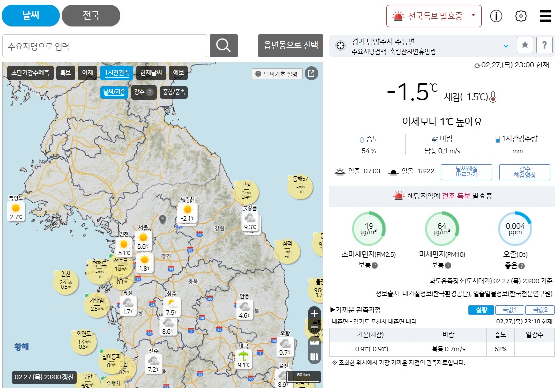Switch to the 예보 map tab

point(178,73)
